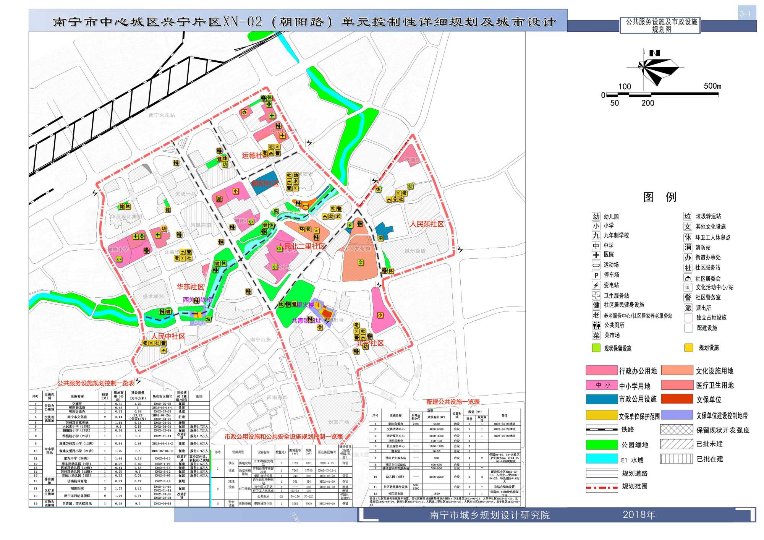
Task: Click the 人民东社区 label on the map
Action: [427, 224]
